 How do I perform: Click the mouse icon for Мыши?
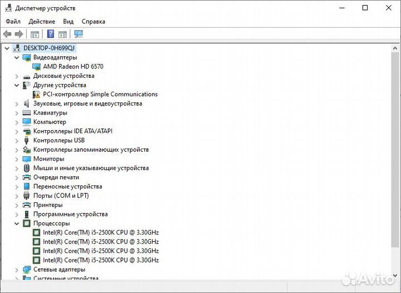27,168
